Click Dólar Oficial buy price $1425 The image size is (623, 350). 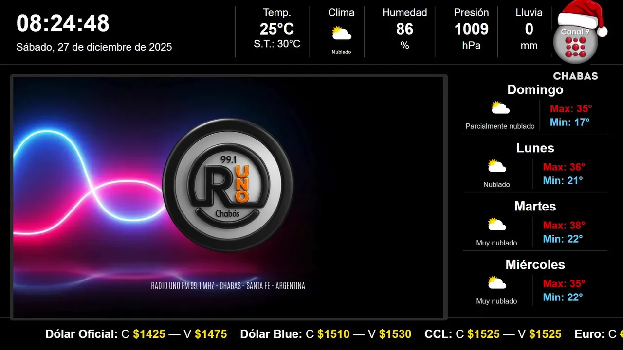(x=149, y=334)
